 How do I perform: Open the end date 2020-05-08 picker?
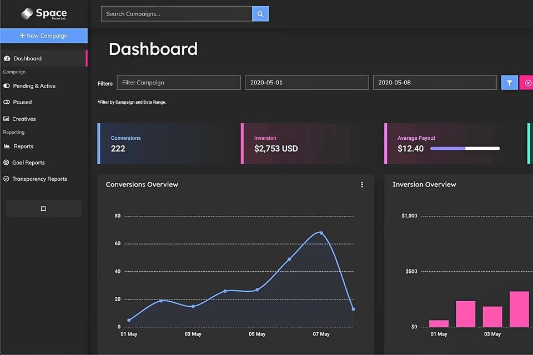(434, 83)
